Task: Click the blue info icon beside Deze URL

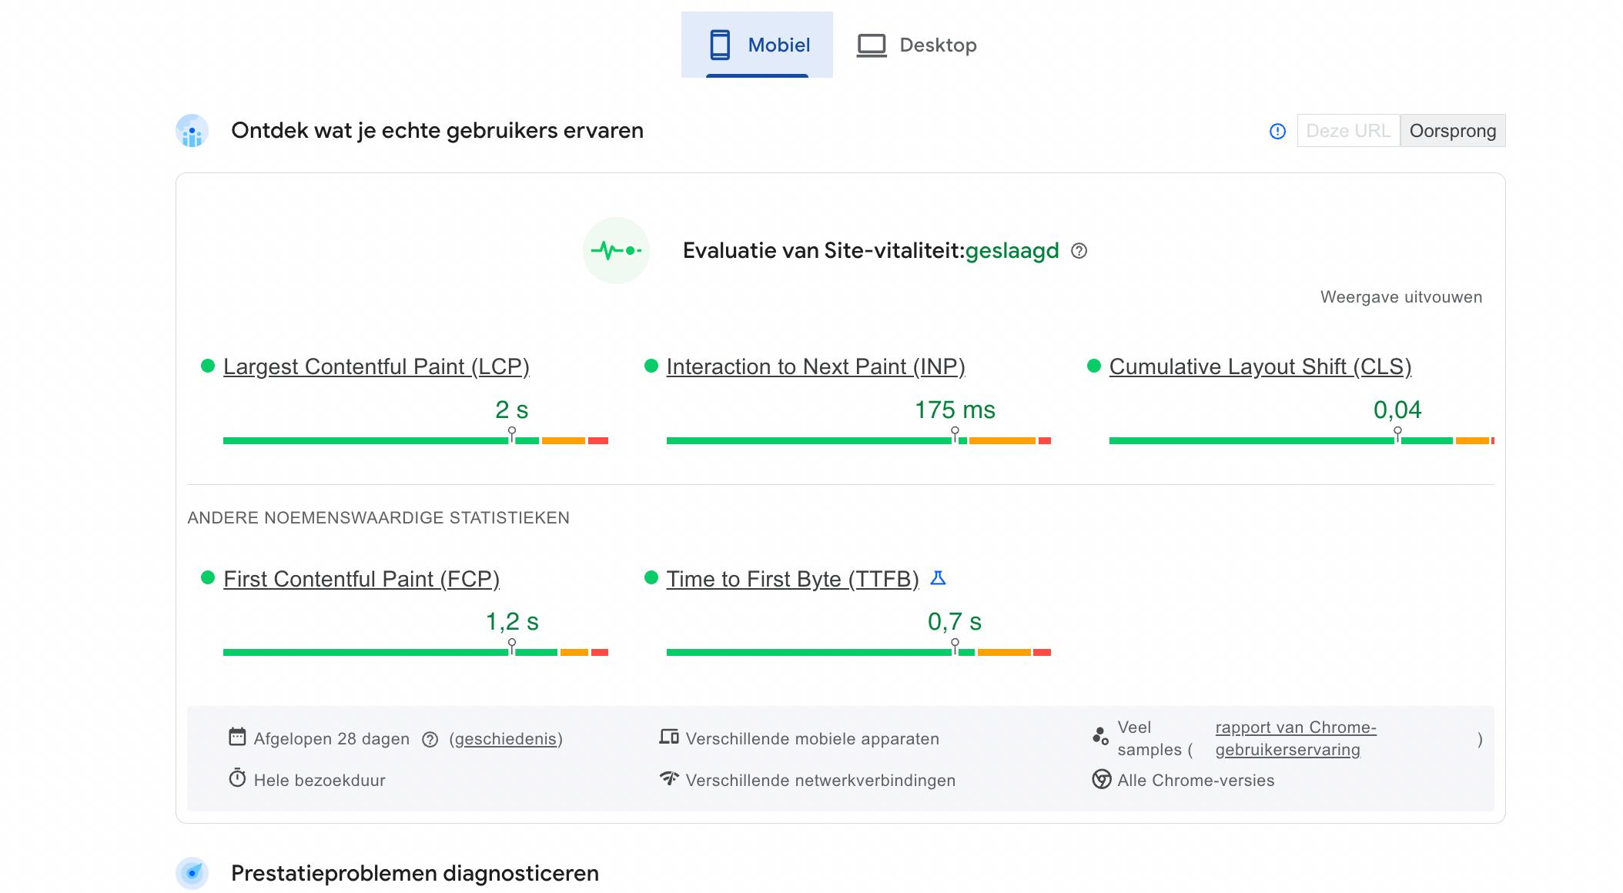Action: (1277, 132)
